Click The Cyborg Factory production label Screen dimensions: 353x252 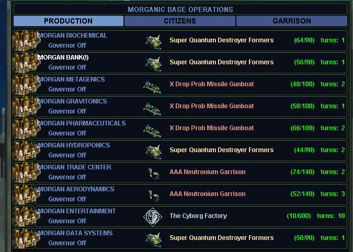(x=198, y=216)
